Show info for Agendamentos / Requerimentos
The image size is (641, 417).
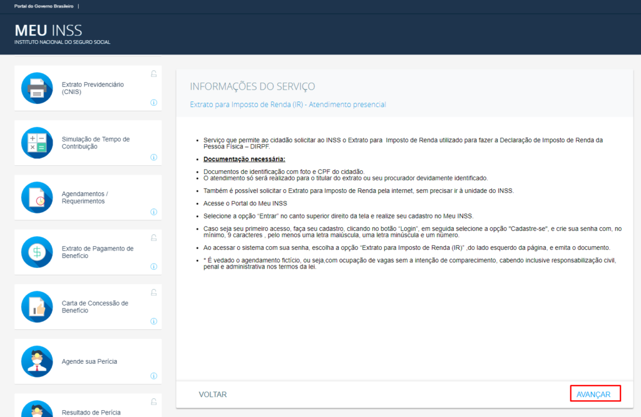(154, 212)
